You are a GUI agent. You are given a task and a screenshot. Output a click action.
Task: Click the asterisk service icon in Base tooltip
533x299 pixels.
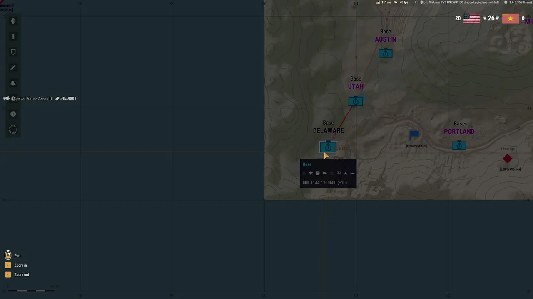tap(311, 173)
